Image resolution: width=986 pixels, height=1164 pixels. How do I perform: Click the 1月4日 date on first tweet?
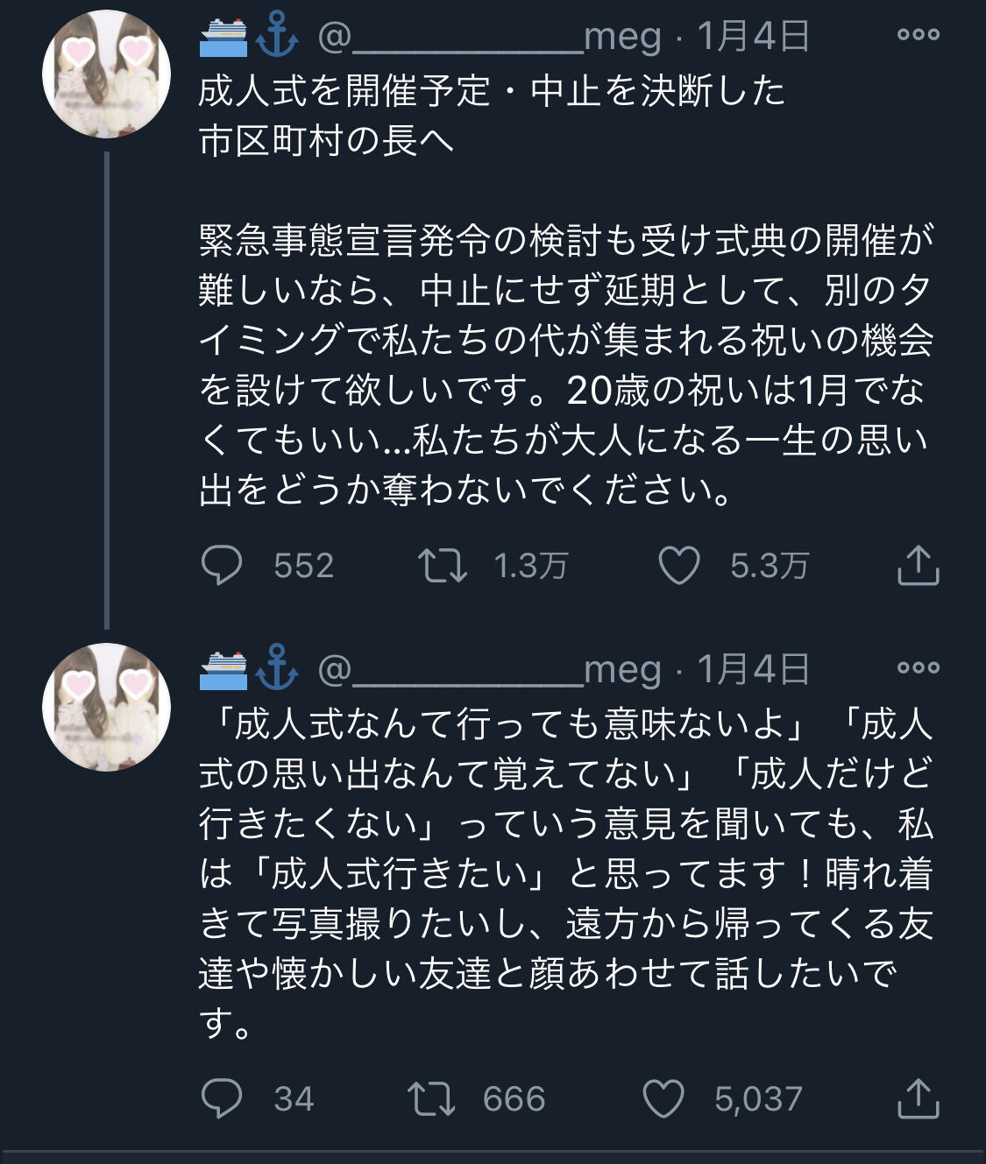pos(753,37)
